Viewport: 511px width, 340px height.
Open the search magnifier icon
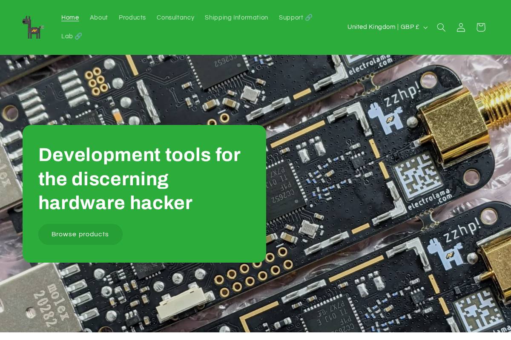tap(441, 27)
